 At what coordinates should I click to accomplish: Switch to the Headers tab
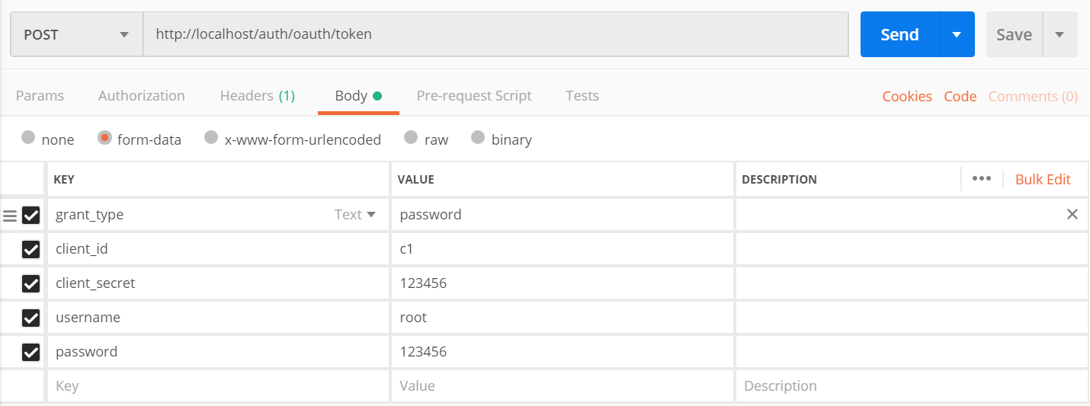pyautogui.click(x=257, y=96)
